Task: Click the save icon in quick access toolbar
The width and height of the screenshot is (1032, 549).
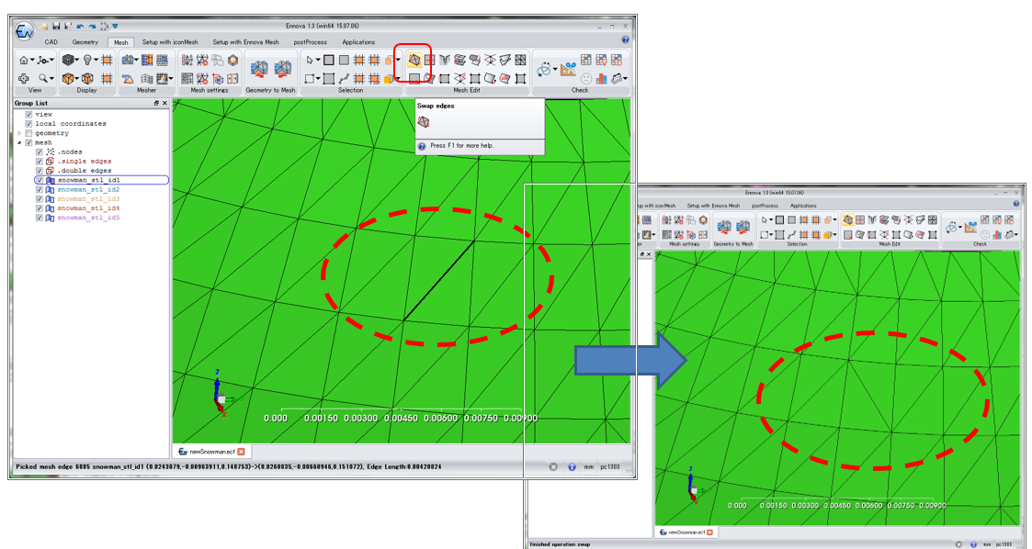Action: [x=56, y=26]
